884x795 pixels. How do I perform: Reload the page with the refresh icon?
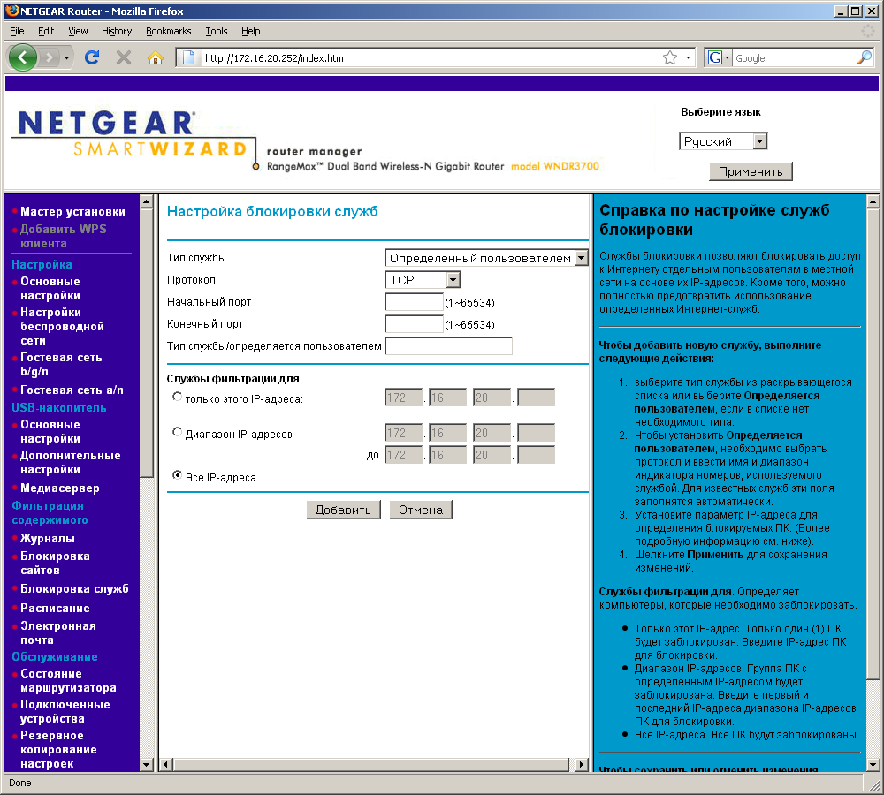[92, 57]
